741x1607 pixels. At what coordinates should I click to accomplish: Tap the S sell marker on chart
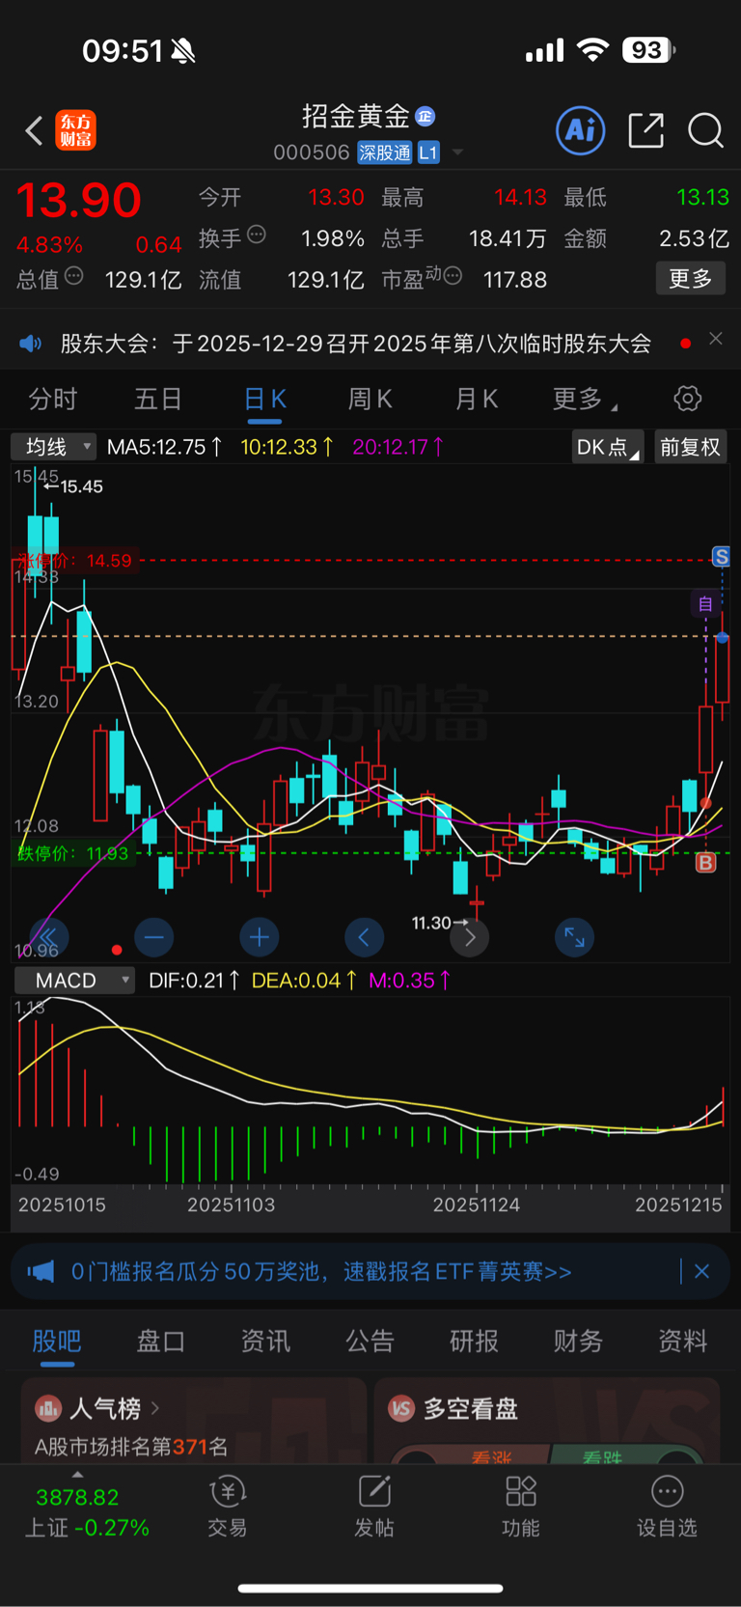(x=721, y=556)
